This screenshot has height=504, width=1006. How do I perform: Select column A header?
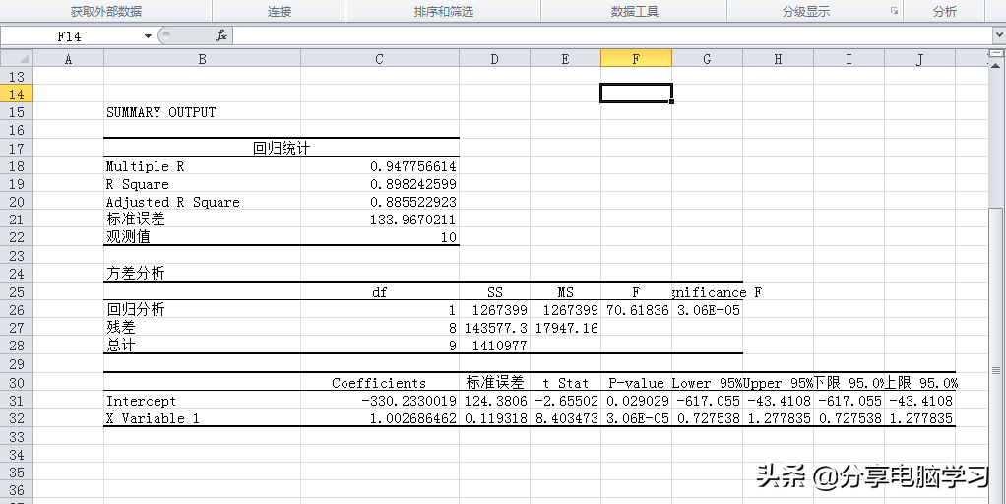[x=68, y=59]
